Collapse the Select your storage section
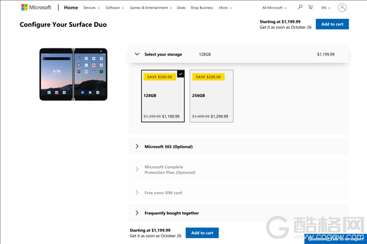 [x=239, y=54]
